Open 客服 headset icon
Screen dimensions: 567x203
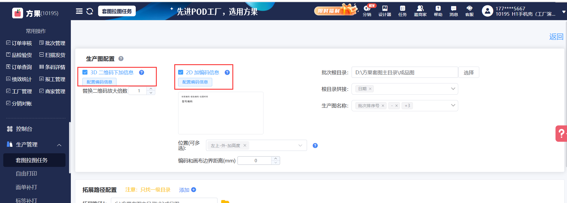(x=469, y=11)
